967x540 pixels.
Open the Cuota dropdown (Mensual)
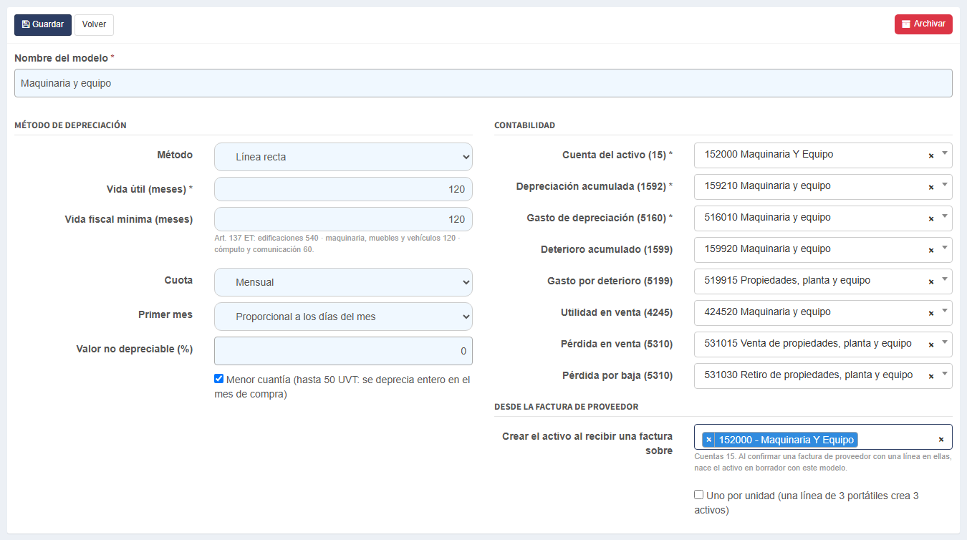(343, 282)
